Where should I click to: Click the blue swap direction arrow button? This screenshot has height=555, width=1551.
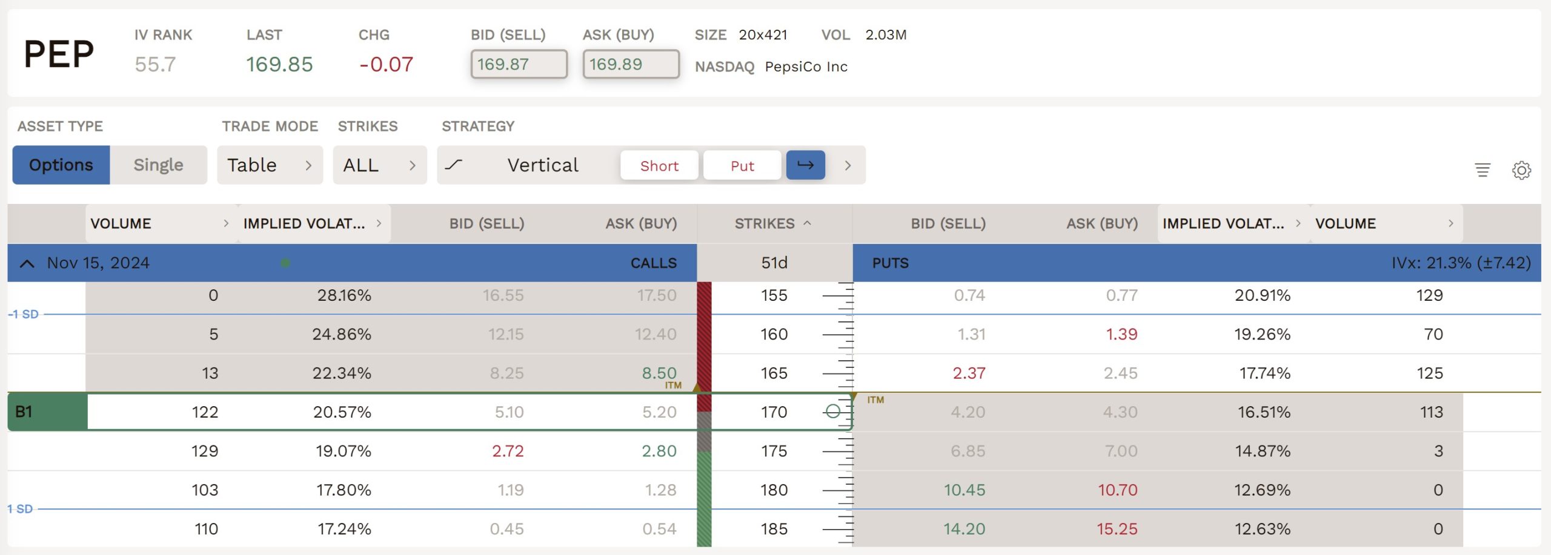coord(805,165)
